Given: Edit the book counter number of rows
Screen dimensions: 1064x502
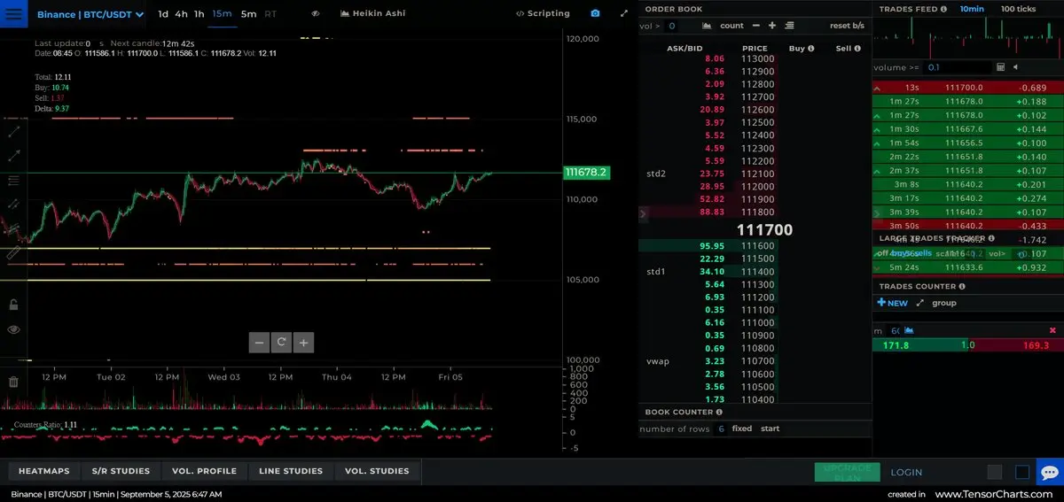Looking at the screenshot, I should point(721,429).
